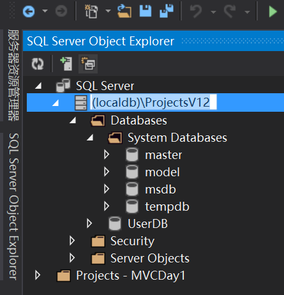The height and width of the screenshot is (295, 284).
Task: Select the UserDB database label
Action: (147, 224)
